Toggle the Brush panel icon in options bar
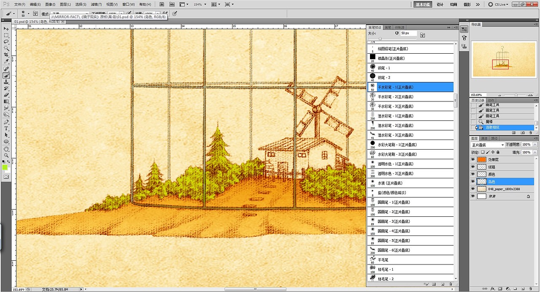540x292 pixels. (35, 14)
